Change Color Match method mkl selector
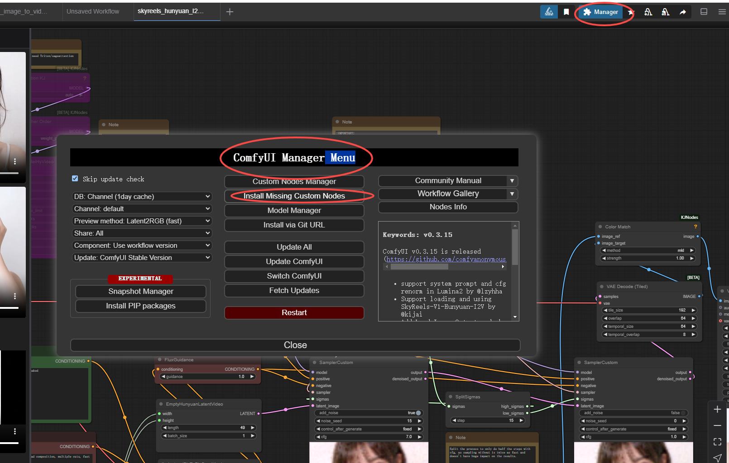Screen dimensions: 729x463 (648, 250)
